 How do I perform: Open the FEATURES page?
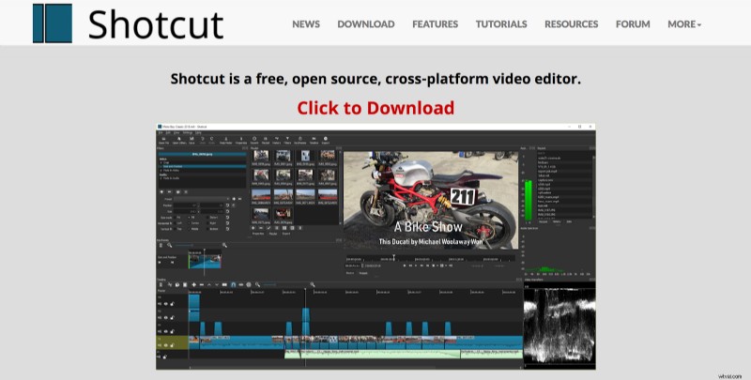coord(435,24)
